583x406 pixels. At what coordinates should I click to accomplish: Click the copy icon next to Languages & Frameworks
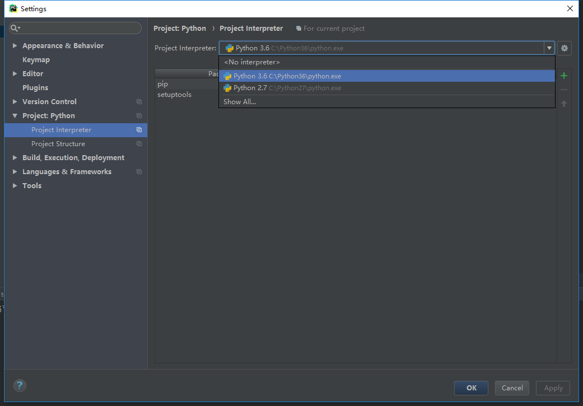139,172
